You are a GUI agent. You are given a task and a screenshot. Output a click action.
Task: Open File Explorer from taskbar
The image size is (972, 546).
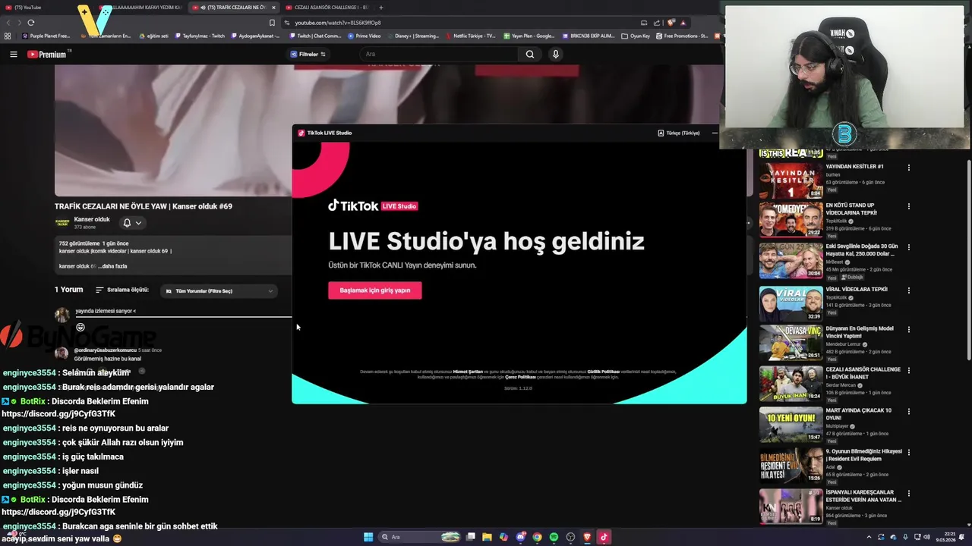click(487, 537)
